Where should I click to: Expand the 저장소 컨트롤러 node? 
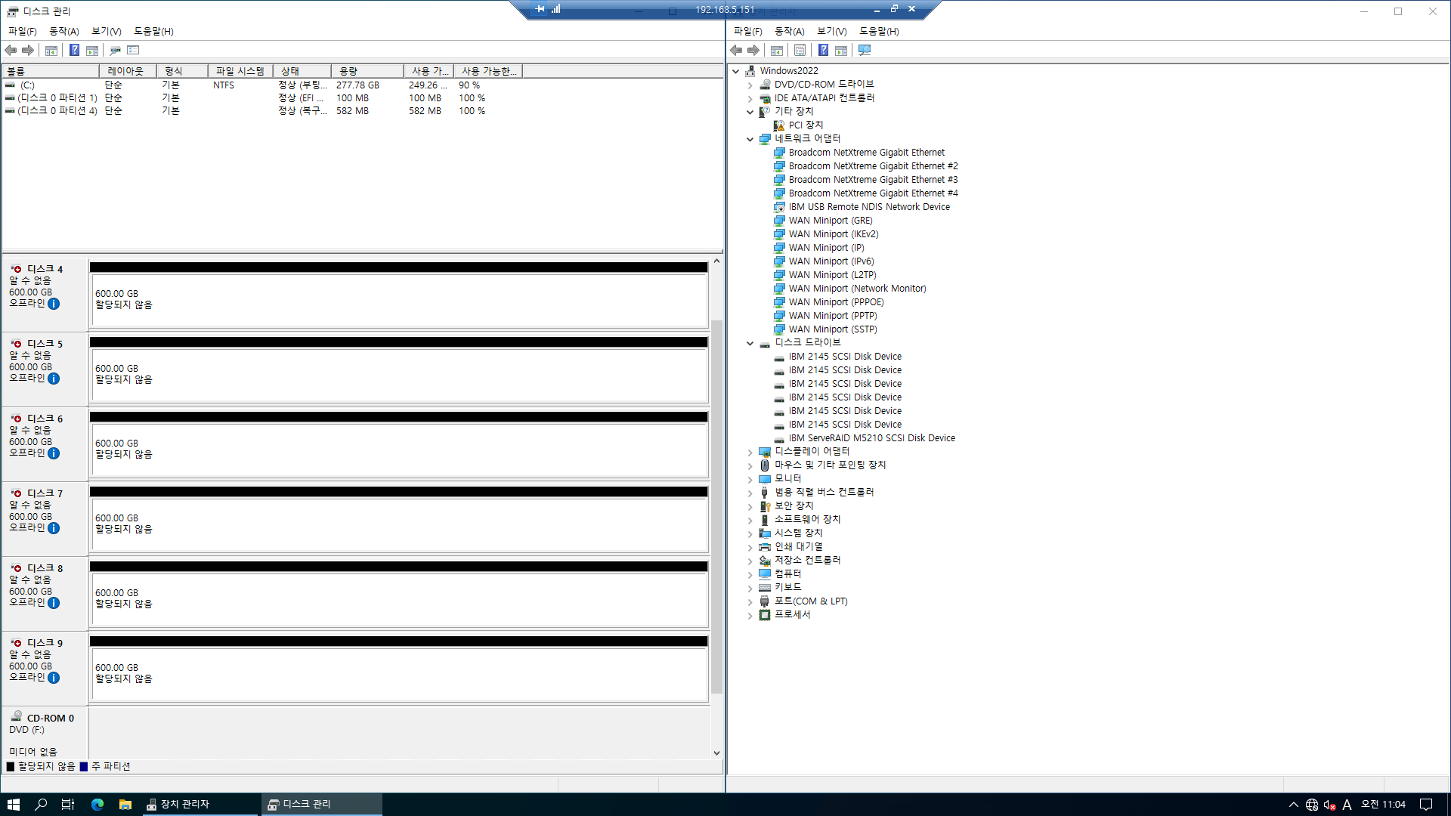[x=750, y=561]
